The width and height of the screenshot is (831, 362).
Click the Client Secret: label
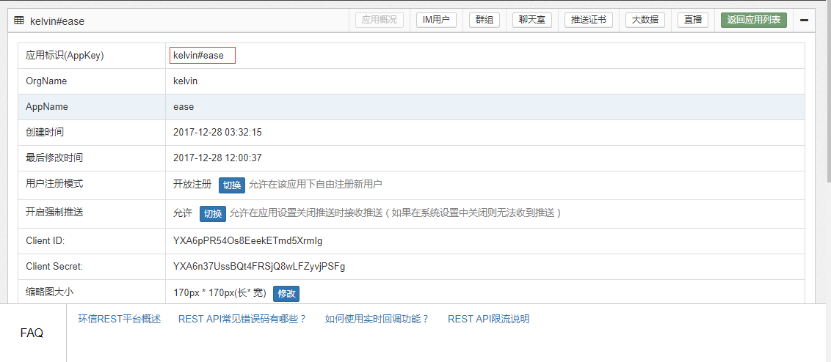pyautogui.click(x=54, y=267)
